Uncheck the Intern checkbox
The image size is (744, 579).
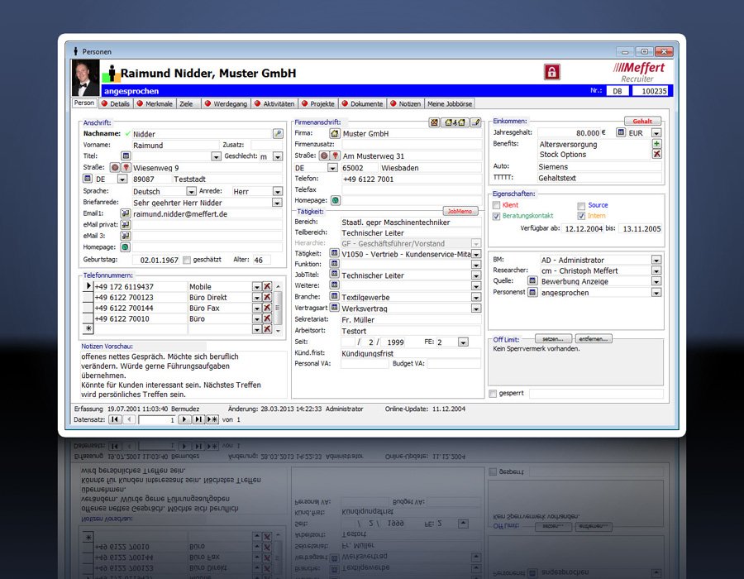coord(581,216)
